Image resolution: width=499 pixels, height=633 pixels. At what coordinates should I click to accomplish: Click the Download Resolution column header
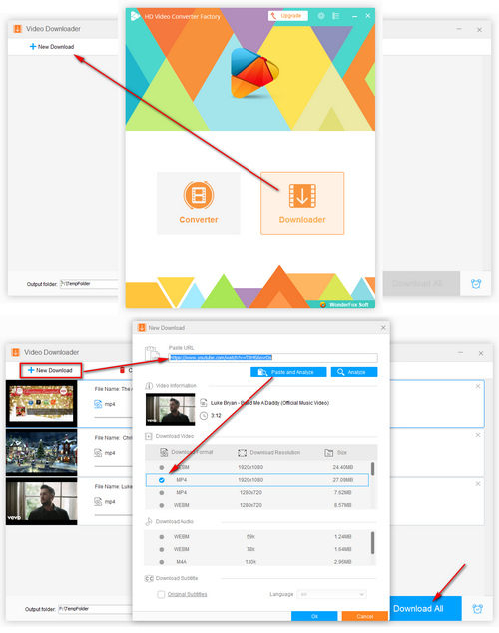(x=269, y=453)
